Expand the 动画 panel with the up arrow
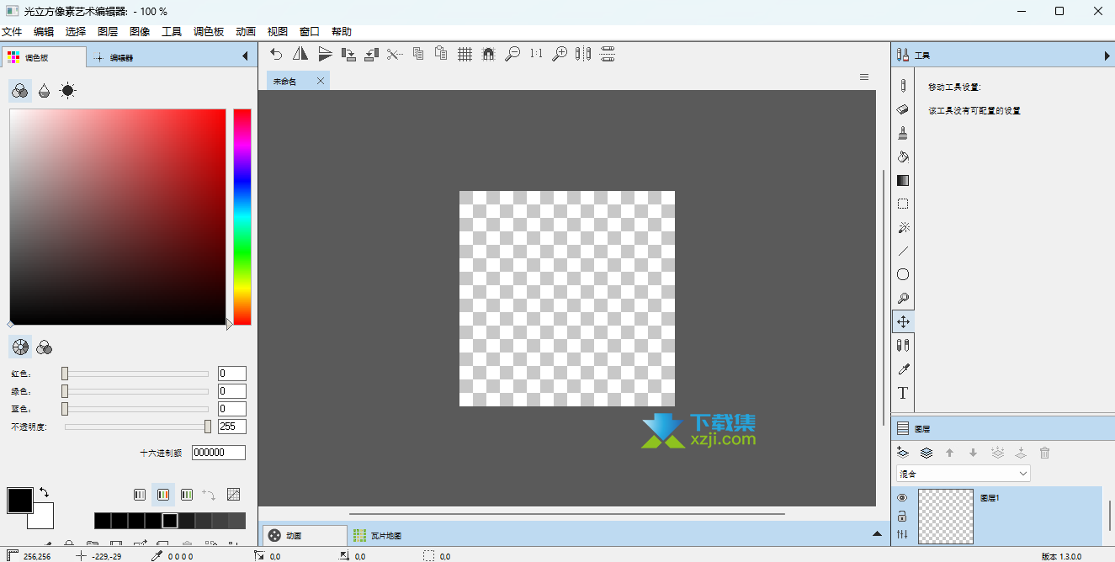The image size is (1115, 562). [x=877, y=535]
